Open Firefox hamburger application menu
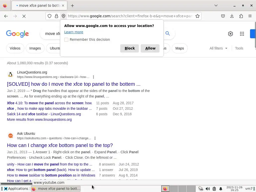Screen dimensions: 256x192 [250, 16]
